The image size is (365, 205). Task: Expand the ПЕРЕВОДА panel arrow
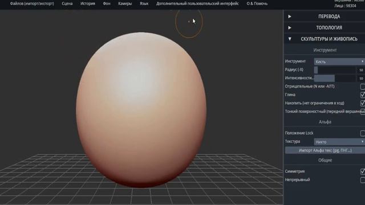[x=290, y=17]
